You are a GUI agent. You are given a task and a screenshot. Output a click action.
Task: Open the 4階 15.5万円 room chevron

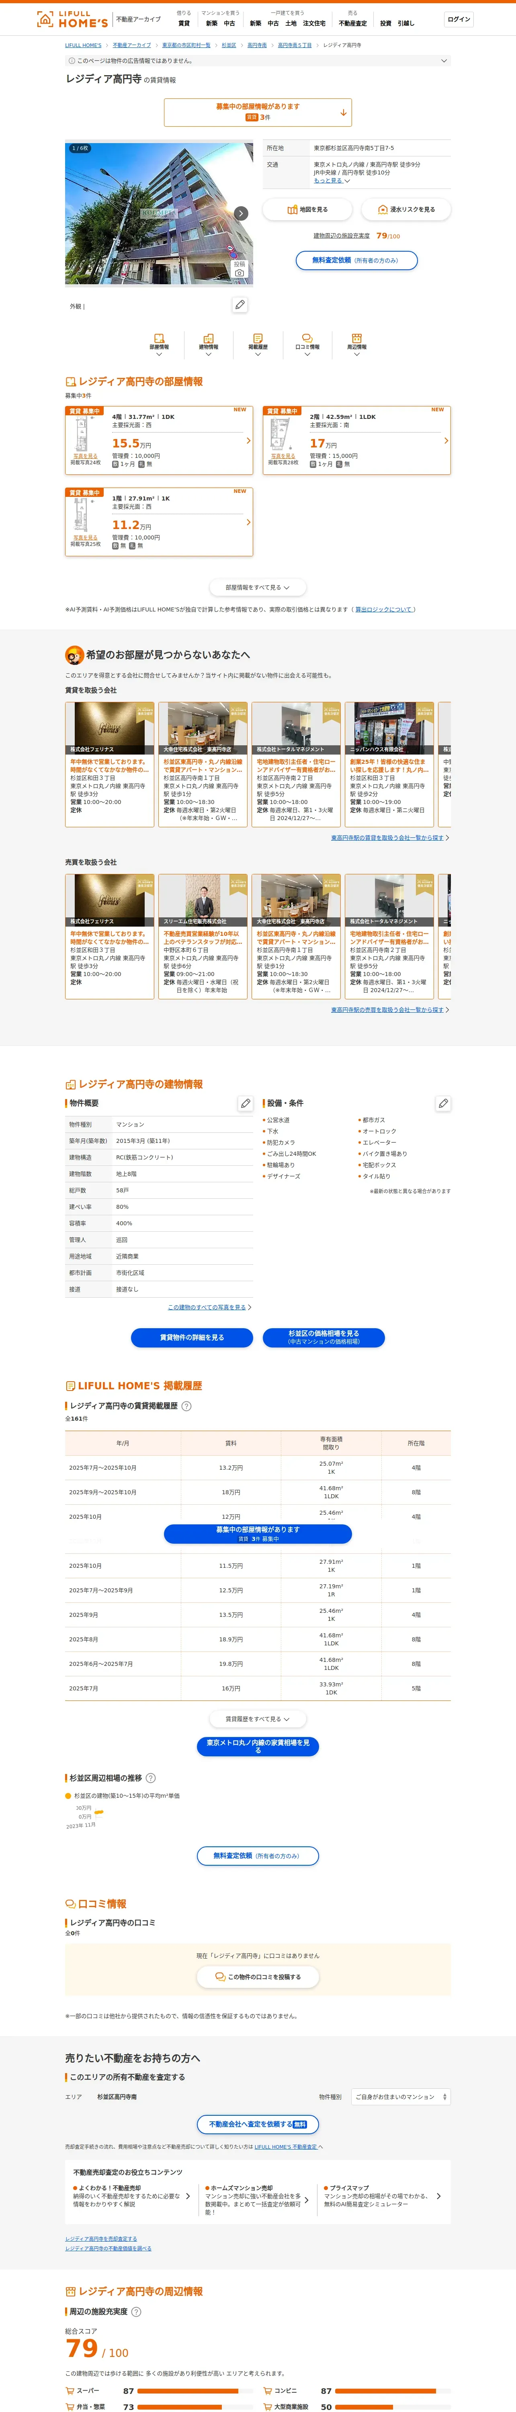(x=248, y=440)
